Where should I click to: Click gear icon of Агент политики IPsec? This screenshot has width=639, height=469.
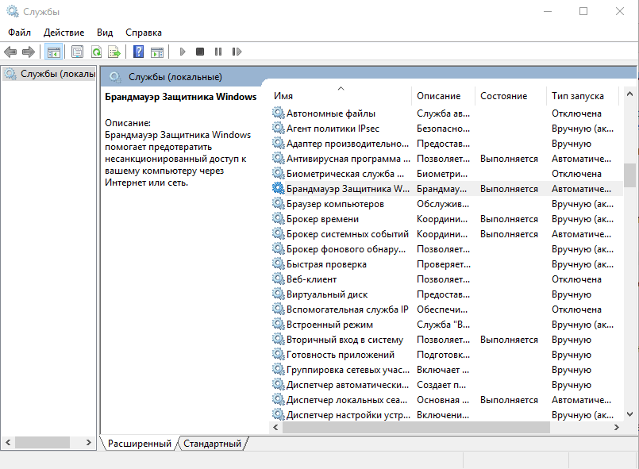[278, 129]
